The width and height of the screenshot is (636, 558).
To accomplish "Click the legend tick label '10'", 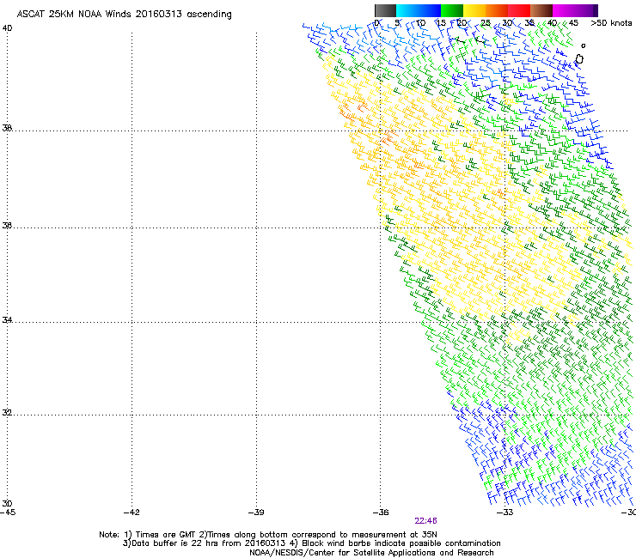I will (420, 23).
